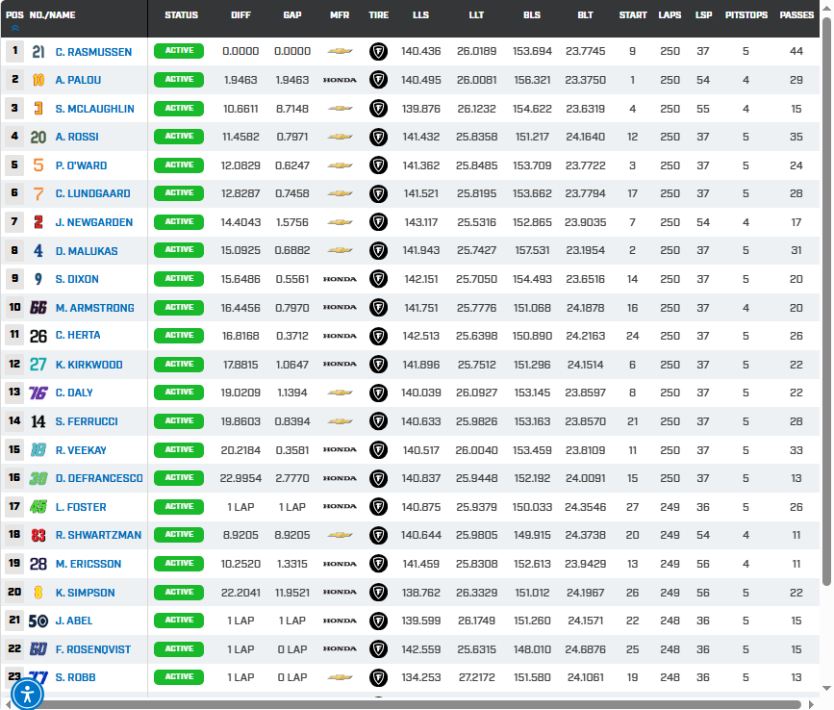Click car number 83 icon for Shwartzman

coord(38,535)
